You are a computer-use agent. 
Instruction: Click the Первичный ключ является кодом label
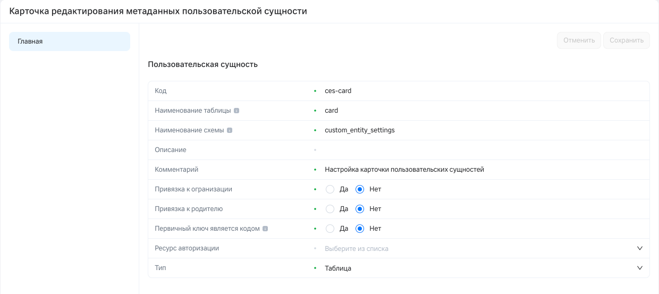click(207, 229)
